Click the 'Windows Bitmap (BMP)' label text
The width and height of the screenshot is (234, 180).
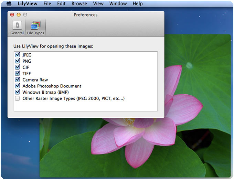[x=45, y=92]
